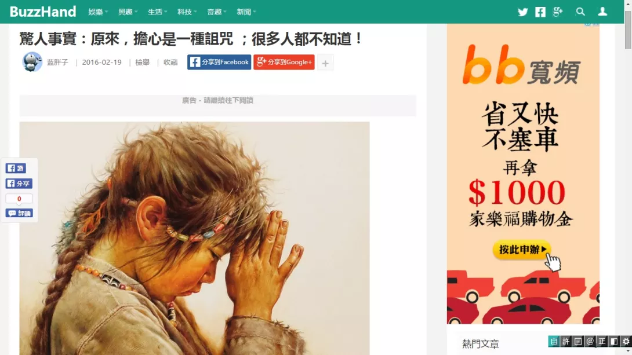Image resolution: width=632 pixels, height=355 pixels.
Task: Open the 新聞 navigation menu
Action: coord(246,12)
